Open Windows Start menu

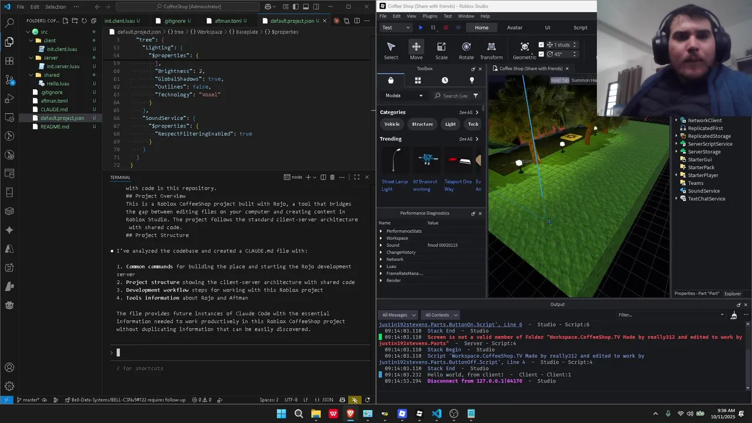[281, 414]
